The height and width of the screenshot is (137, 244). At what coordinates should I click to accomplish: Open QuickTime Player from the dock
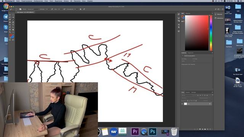[144, 132]
